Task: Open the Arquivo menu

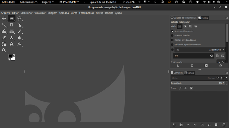Action: pyautogui.click(x=5, y=13)
